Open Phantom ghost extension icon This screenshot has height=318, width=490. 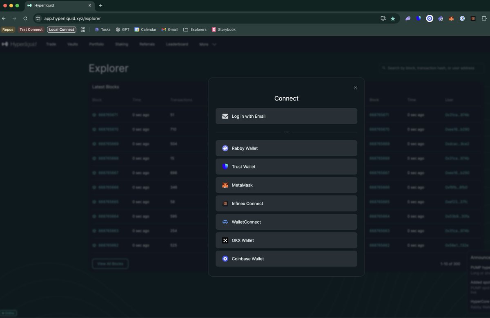pyautogui.click(x=408, y=18)
